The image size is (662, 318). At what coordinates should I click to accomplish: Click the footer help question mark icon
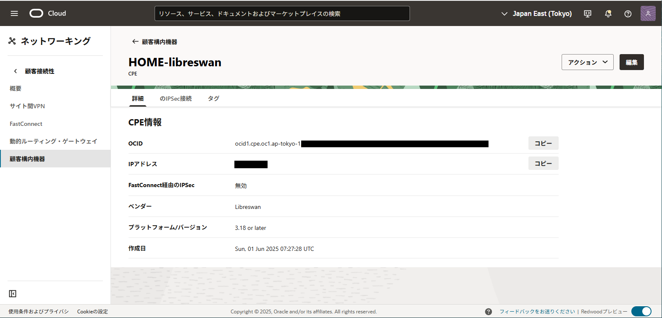(489, 312)
